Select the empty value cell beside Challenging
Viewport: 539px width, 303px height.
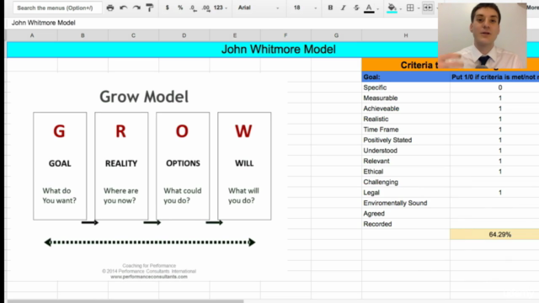click(494, 182)
